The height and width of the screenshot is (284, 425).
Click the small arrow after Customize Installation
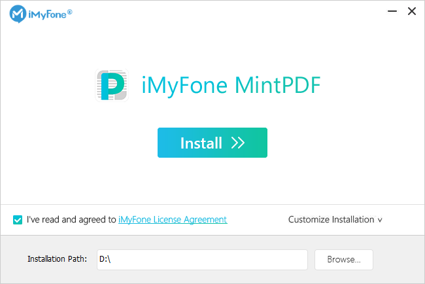click(380, 220)
